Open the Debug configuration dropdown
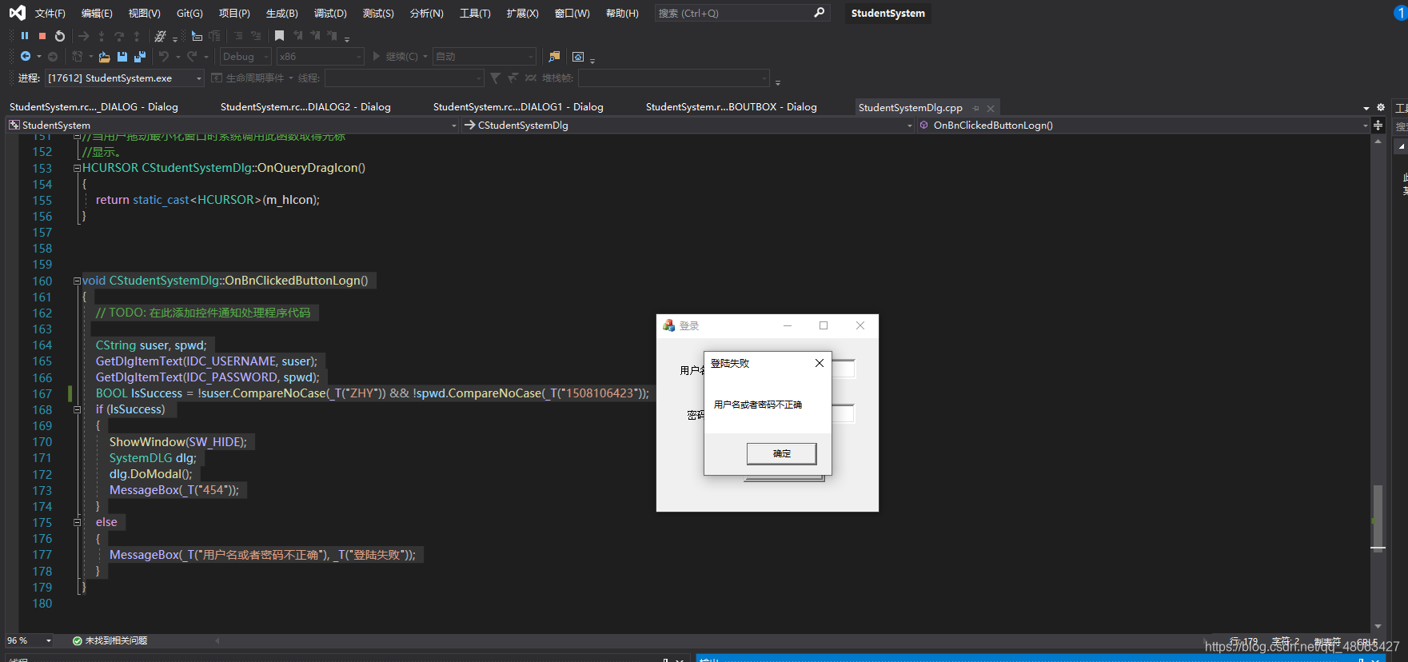 (x=245, y=57)
